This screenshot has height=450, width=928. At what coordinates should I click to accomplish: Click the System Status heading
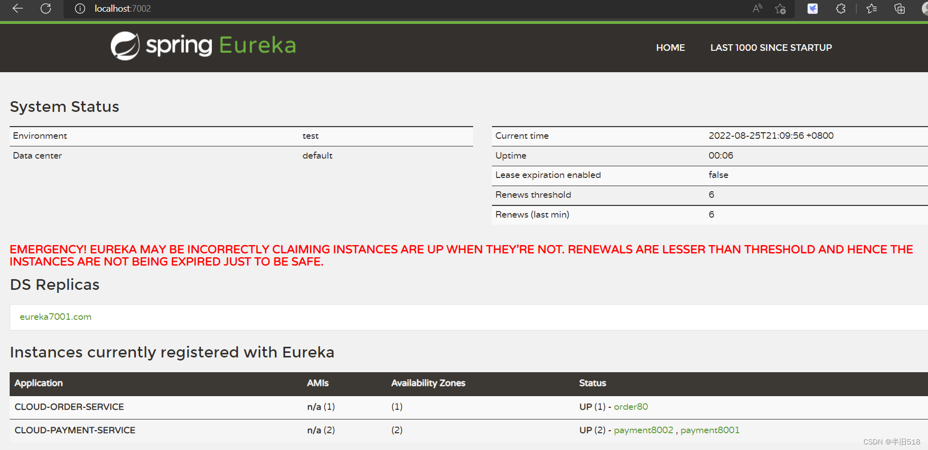coord(65,107)
